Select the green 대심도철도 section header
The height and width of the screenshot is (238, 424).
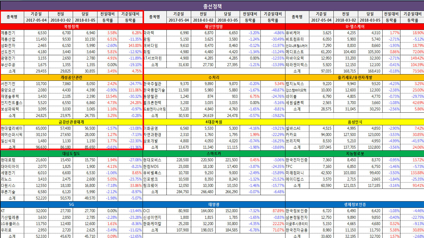tap(72, 153)
